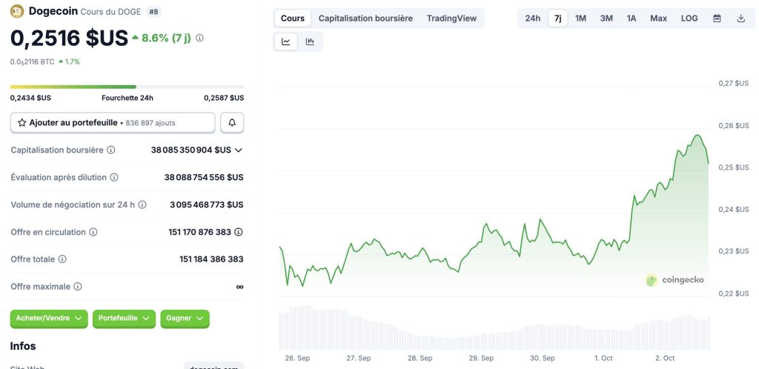Open the TradingView tab
Viewport: 759px width, 369px height.
(451, 18)
